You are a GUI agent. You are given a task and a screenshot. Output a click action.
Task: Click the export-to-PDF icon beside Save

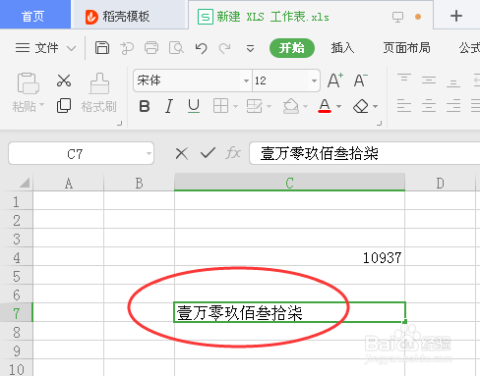coord(127,48)
